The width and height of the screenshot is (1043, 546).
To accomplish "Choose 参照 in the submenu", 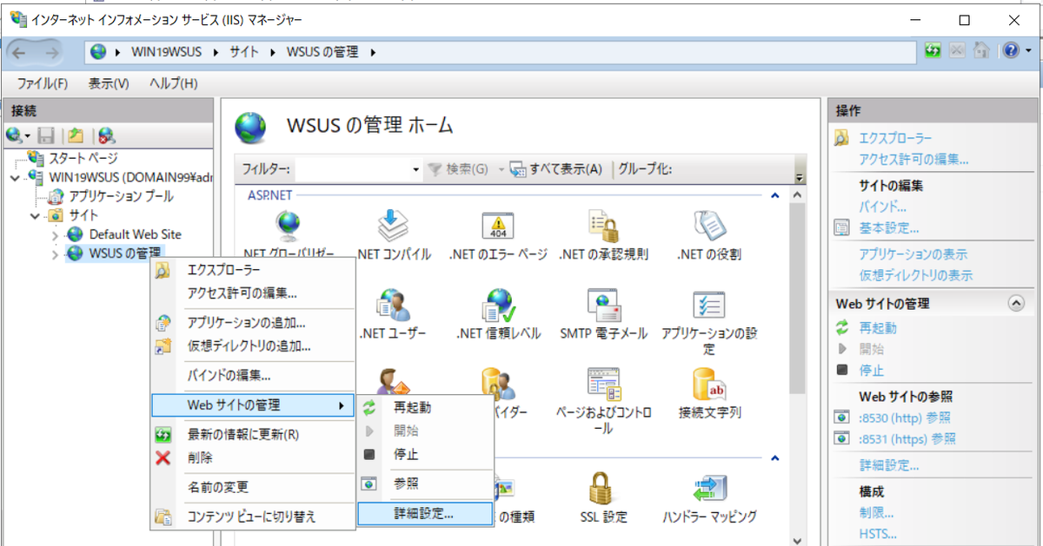I will point(425,484).
